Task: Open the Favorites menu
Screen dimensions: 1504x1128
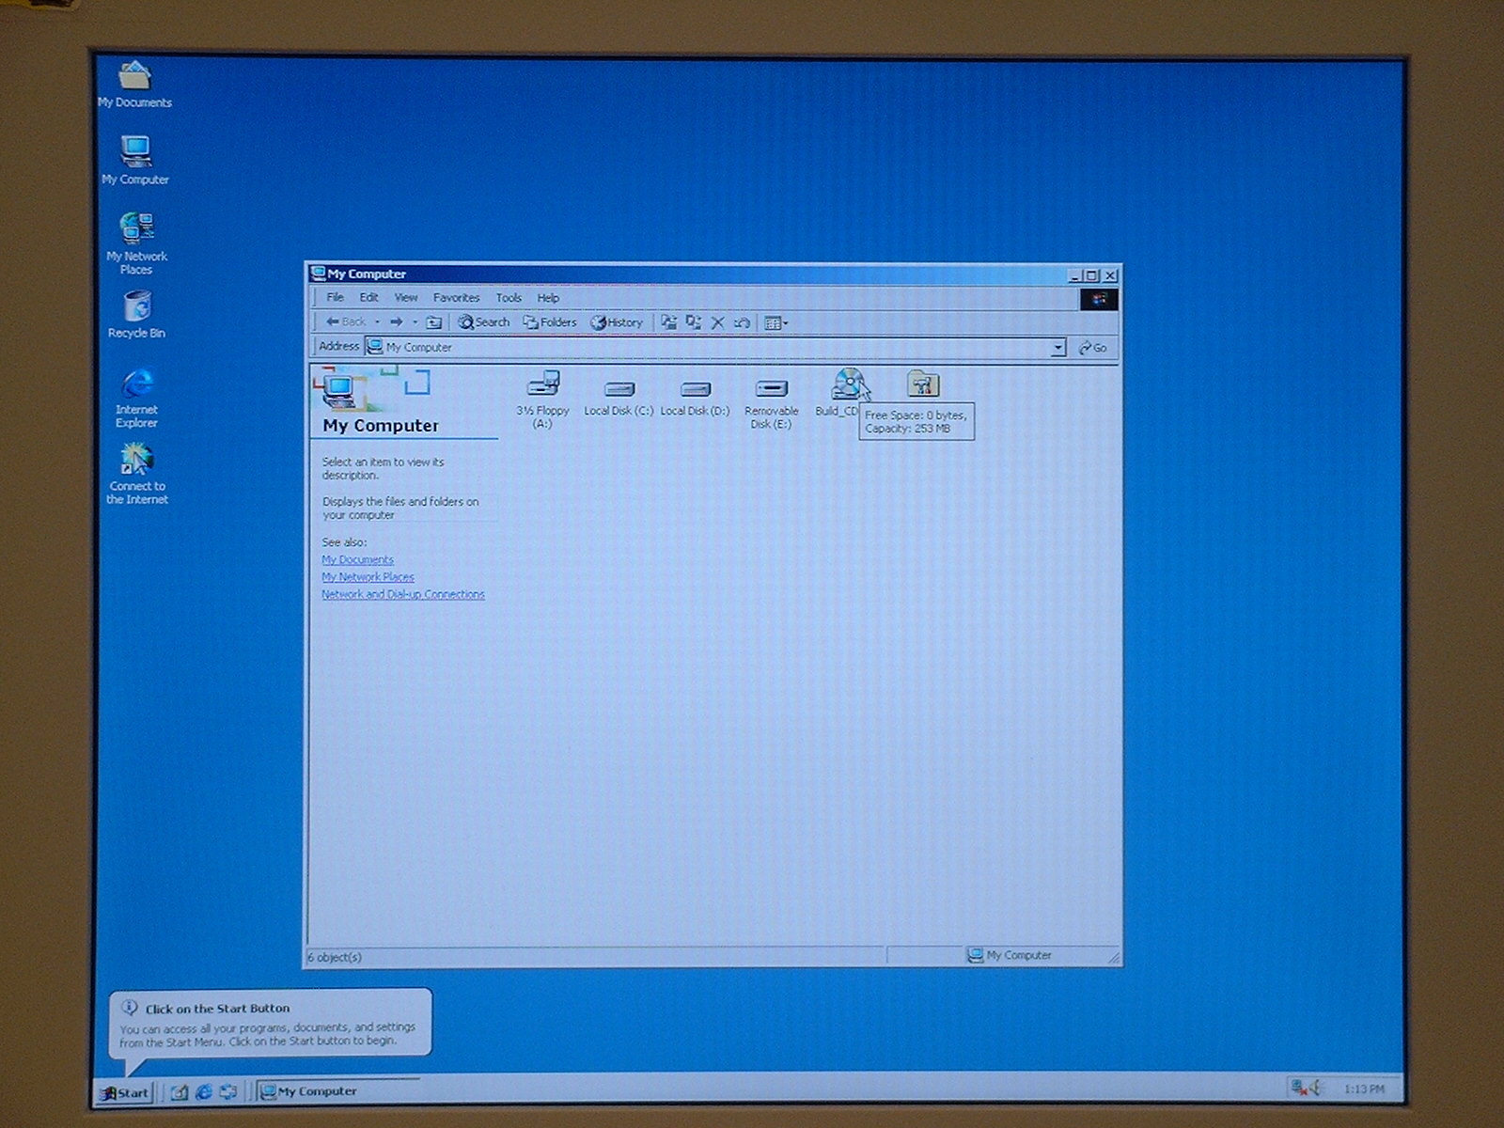Action: [456, 298]
